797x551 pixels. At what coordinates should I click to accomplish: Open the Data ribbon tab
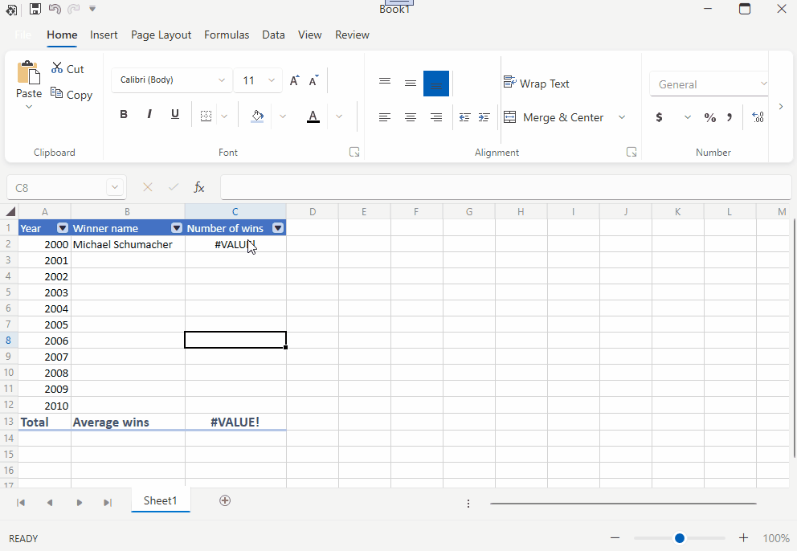tap(273, 35)
